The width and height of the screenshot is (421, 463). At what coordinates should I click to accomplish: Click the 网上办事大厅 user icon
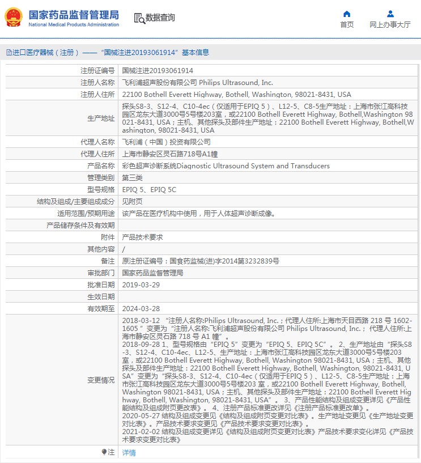click(x=390, y=14)
